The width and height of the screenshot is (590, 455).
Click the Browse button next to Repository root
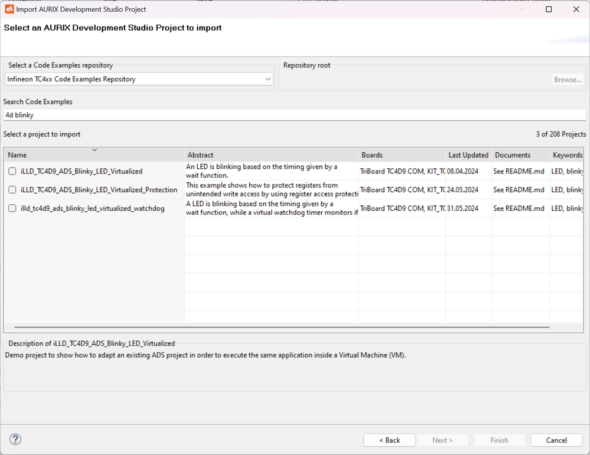click(x=567, y=79)
